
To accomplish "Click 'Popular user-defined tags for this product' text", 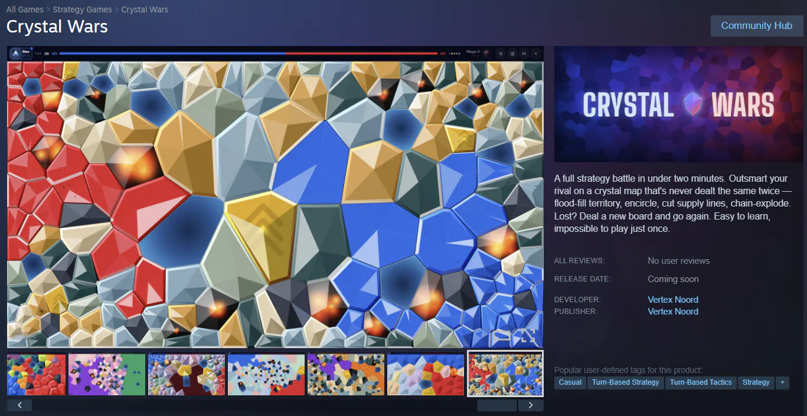I will click(x=628, y=370).
